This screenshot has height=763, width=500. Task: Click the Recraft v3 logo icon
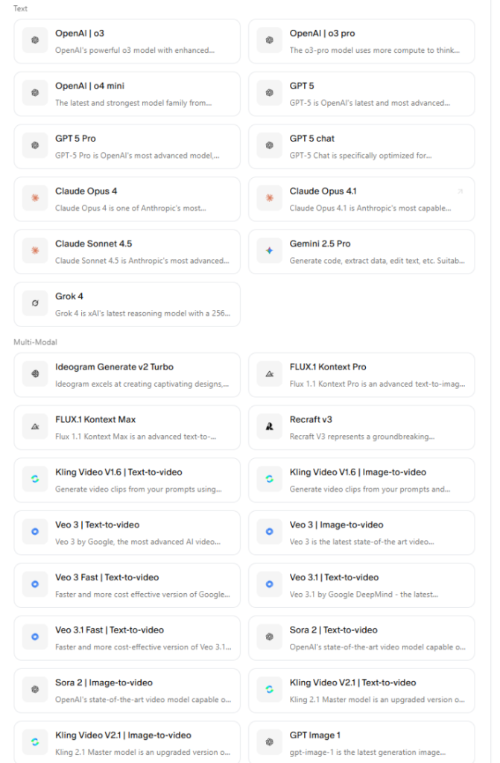coord(270,427)
